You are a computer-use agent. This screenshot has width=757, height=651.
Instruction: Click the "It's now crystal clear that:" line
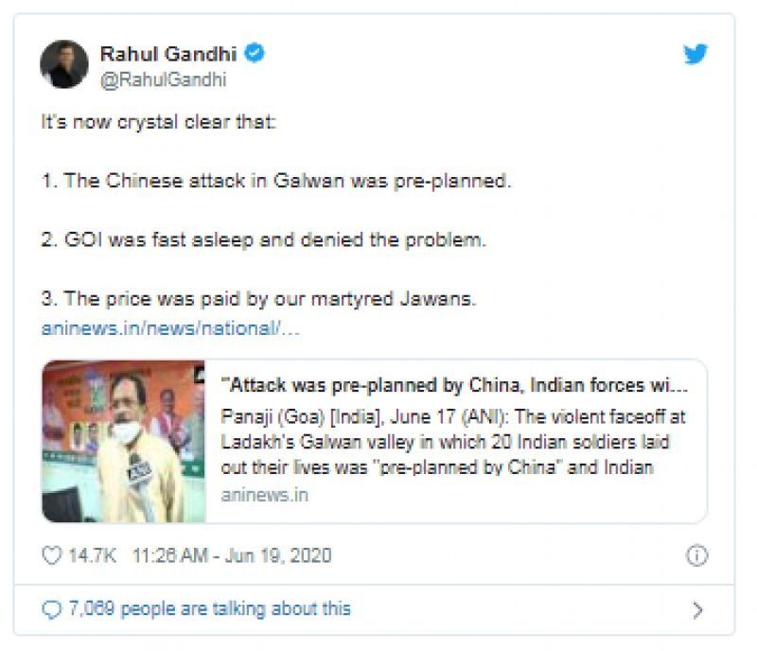click(x=159, y=123)
